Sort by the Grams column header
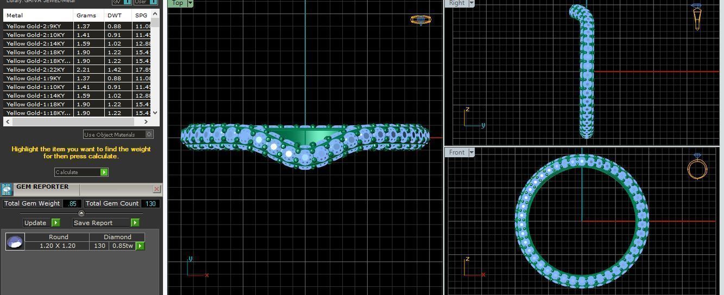The image size is (724, 295). click(x=89, y=15)
